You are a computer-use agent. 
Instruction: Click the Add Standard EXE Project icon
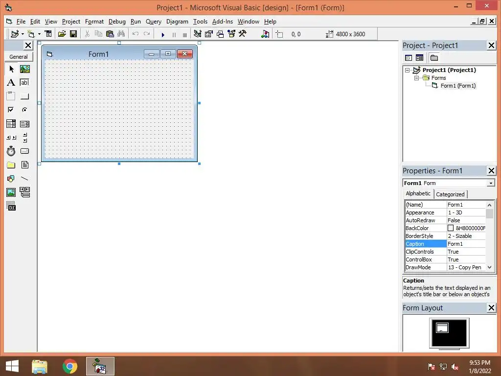[15, 34]
